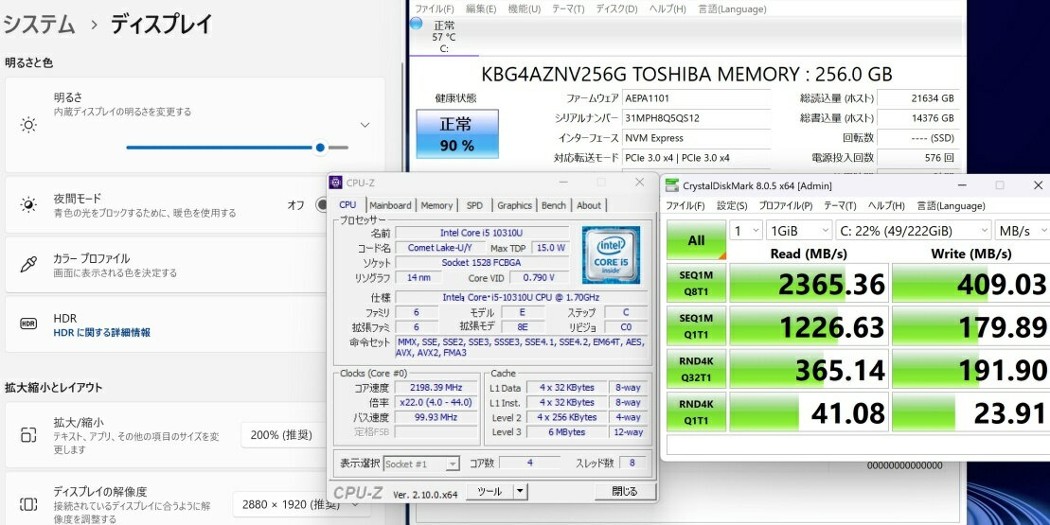Start the RND4K Q1T1 benchmark
The height and width of the screenshot is (525, 1050).
(x=696, y=412)
